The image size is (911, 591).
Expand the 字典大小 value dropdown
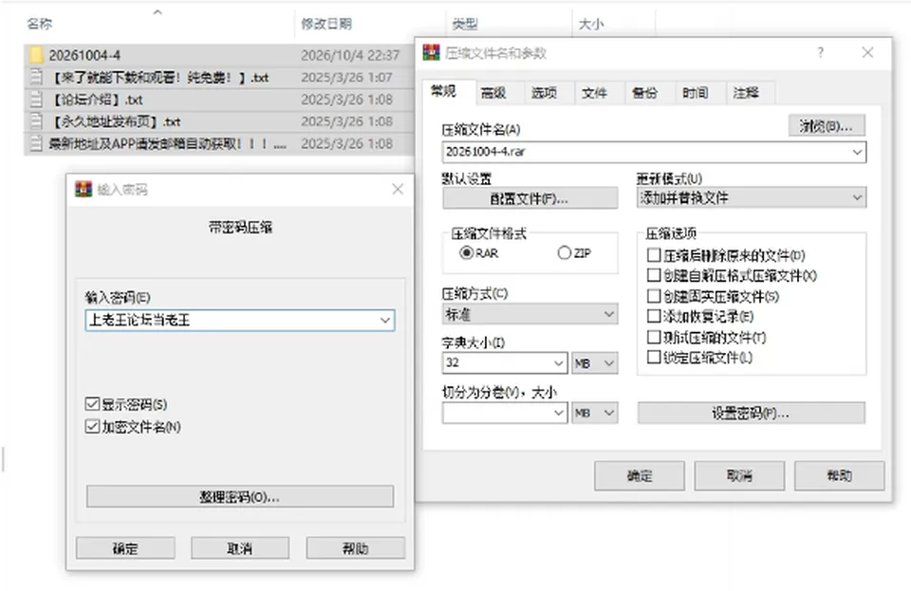(558, 363)
